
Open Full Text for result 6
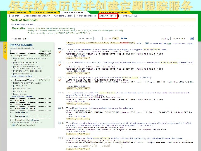[x=83, y=134]
